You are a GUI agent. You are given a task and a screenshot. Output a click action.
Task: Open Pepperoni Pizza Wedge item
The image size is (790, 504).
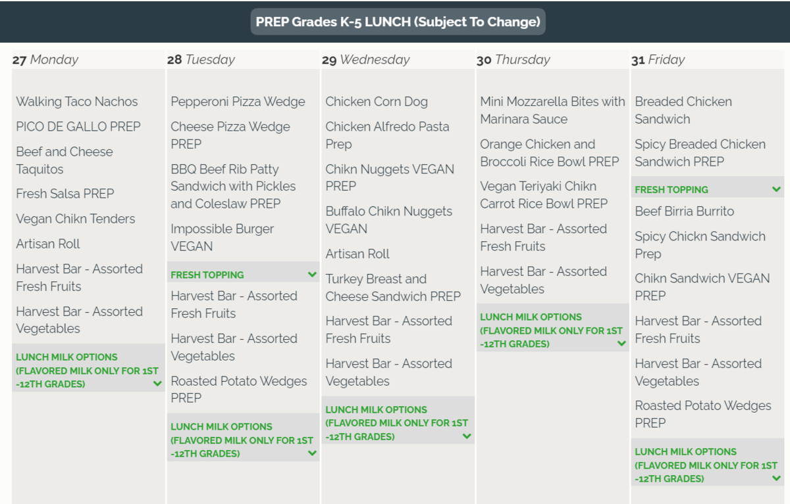click(x=238, y=102)
